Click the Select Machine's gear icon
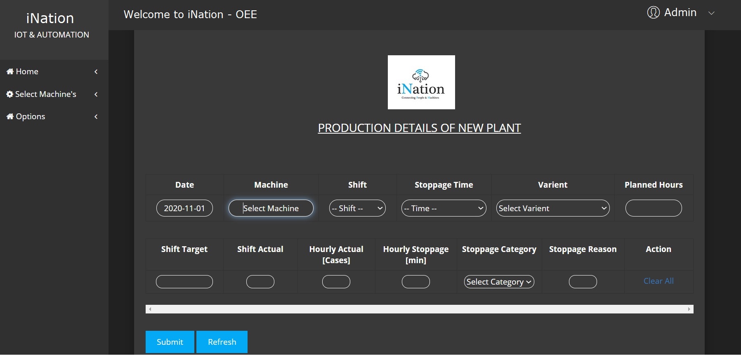741x358 pixels. pos(10,94)
